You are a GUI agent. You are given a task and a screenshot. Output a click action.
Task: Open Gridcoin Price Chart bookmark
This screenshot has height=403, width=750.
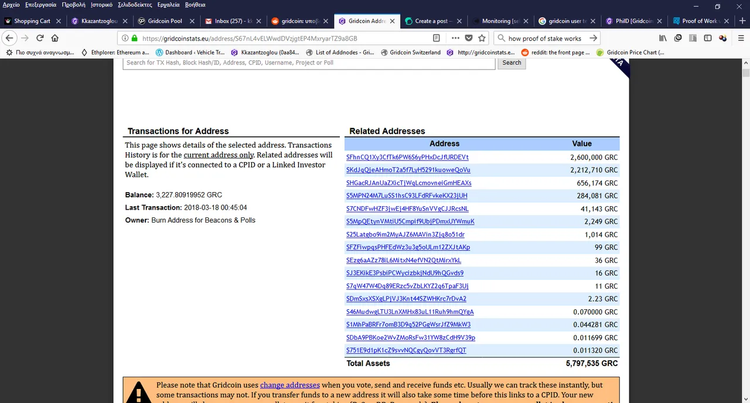point(630,52)
